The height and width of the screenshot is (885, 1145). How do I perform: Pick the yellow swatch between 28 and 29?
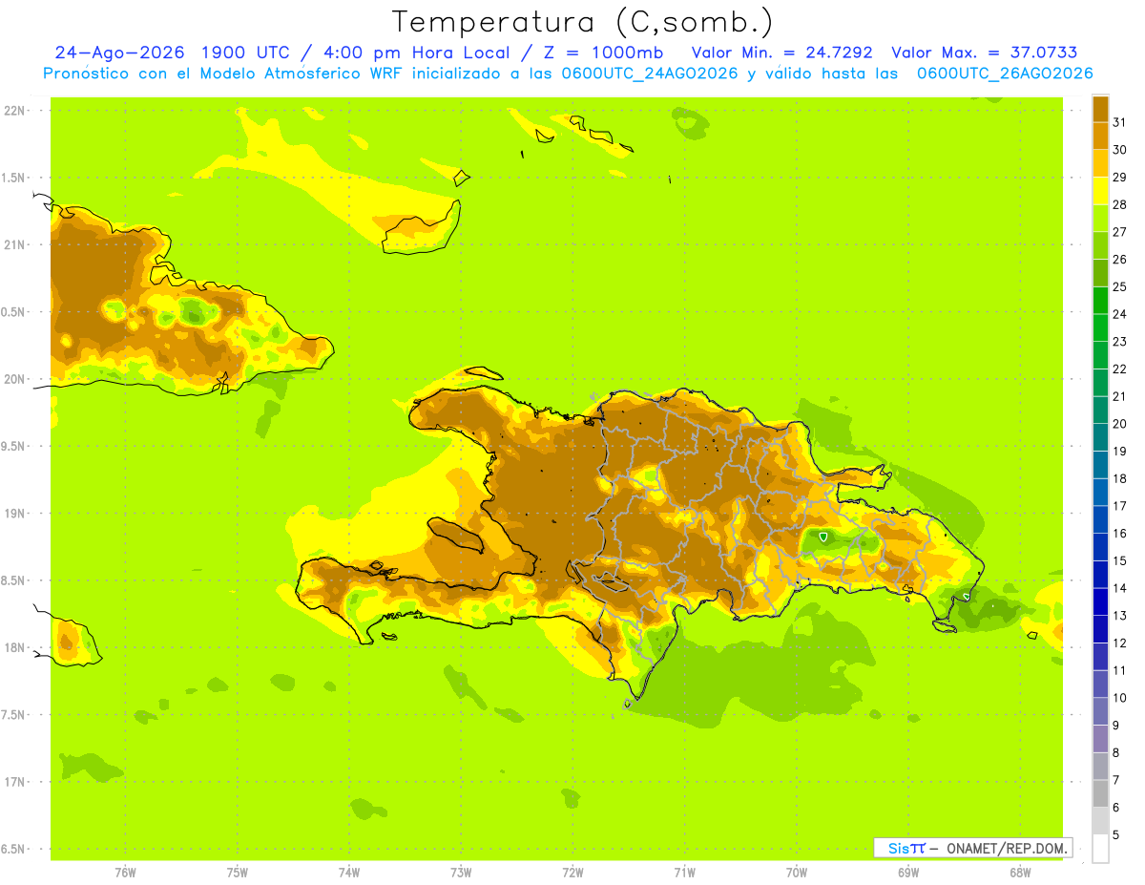coord(1100,191)
